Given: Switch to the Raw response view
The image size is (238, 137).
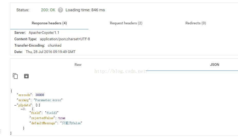Looking at the screenshot, I should tap(78, 65).
